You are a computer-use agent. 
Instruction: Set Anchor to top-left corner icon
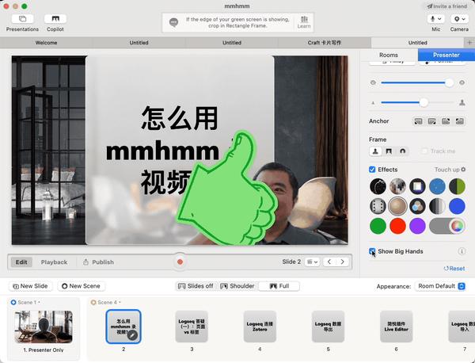click(459, 121)
